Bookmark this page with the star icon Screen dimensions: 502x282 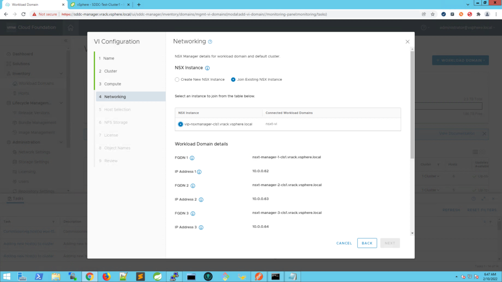(x=432, y=14)
